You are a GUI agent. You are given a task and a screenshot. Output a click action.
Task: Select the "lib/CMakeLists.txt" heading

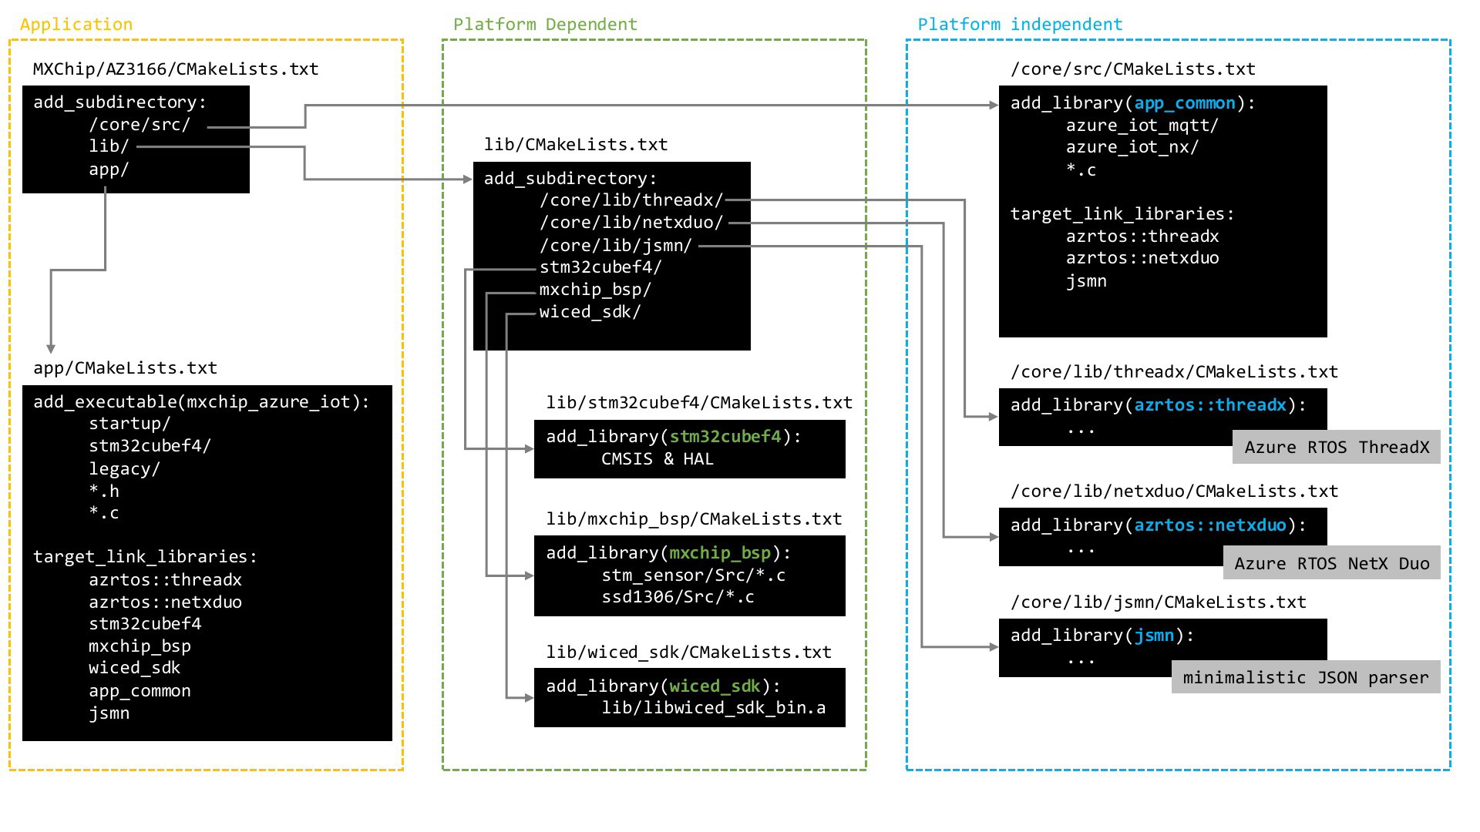coord(576,145)
